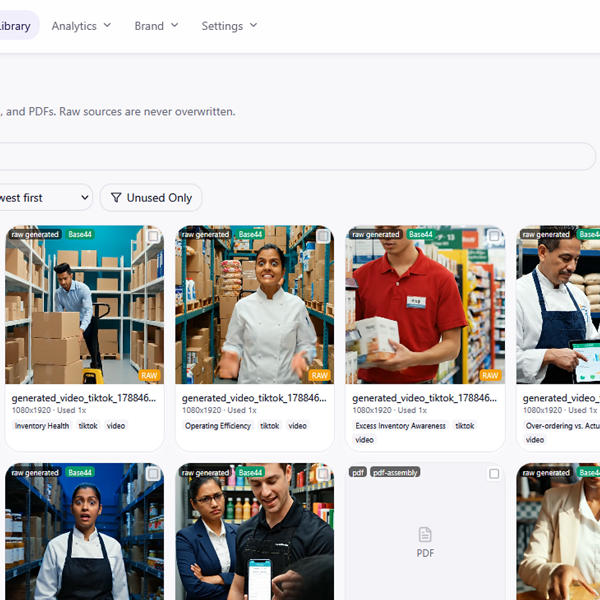The width and height of the screenshot is (600, 600).
Task: Click Base44 badge on woman in black apron card
Action: 80,472
